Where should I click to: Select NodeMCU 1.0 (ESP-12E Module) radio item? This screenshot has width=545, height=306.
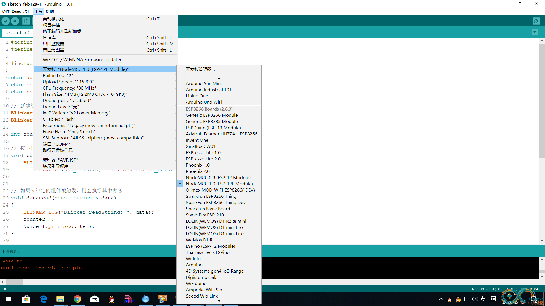pos(219,184)
